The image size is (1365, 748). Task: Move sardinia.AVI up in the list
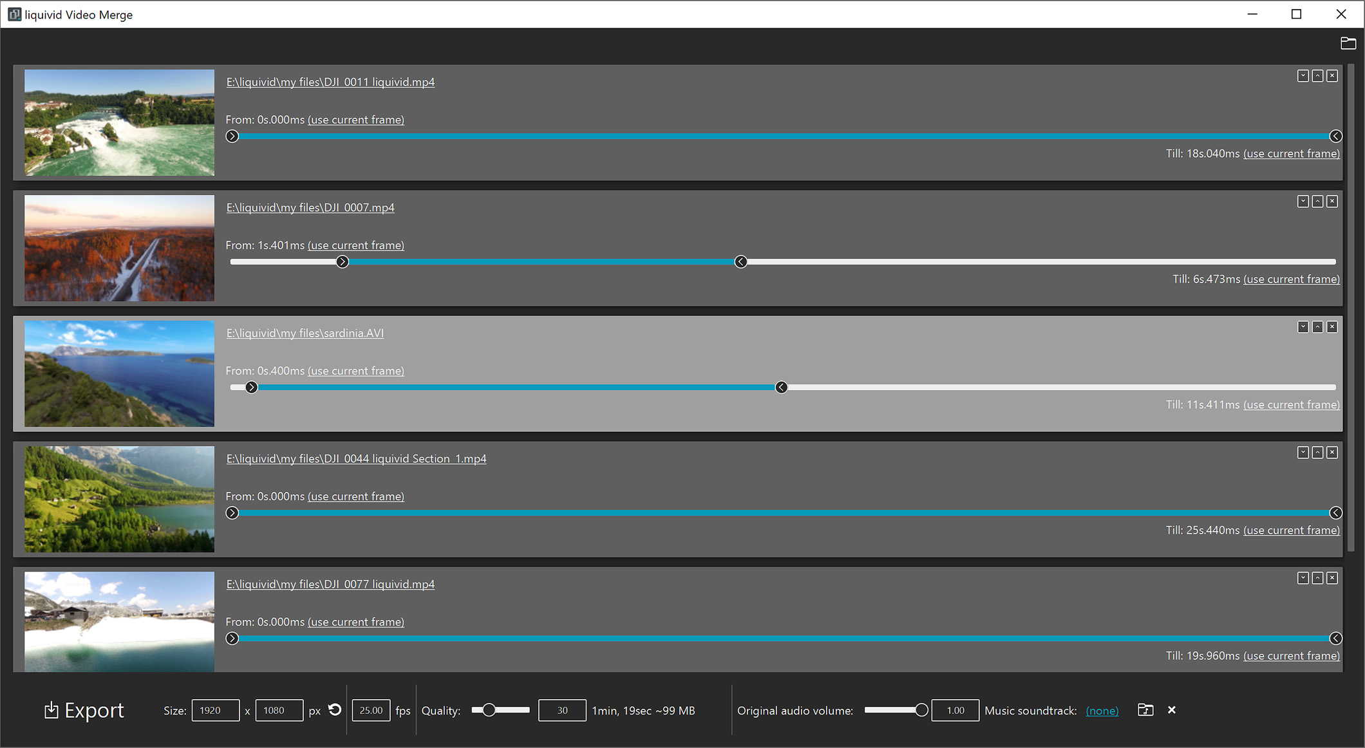click(x=1317, y=327)
